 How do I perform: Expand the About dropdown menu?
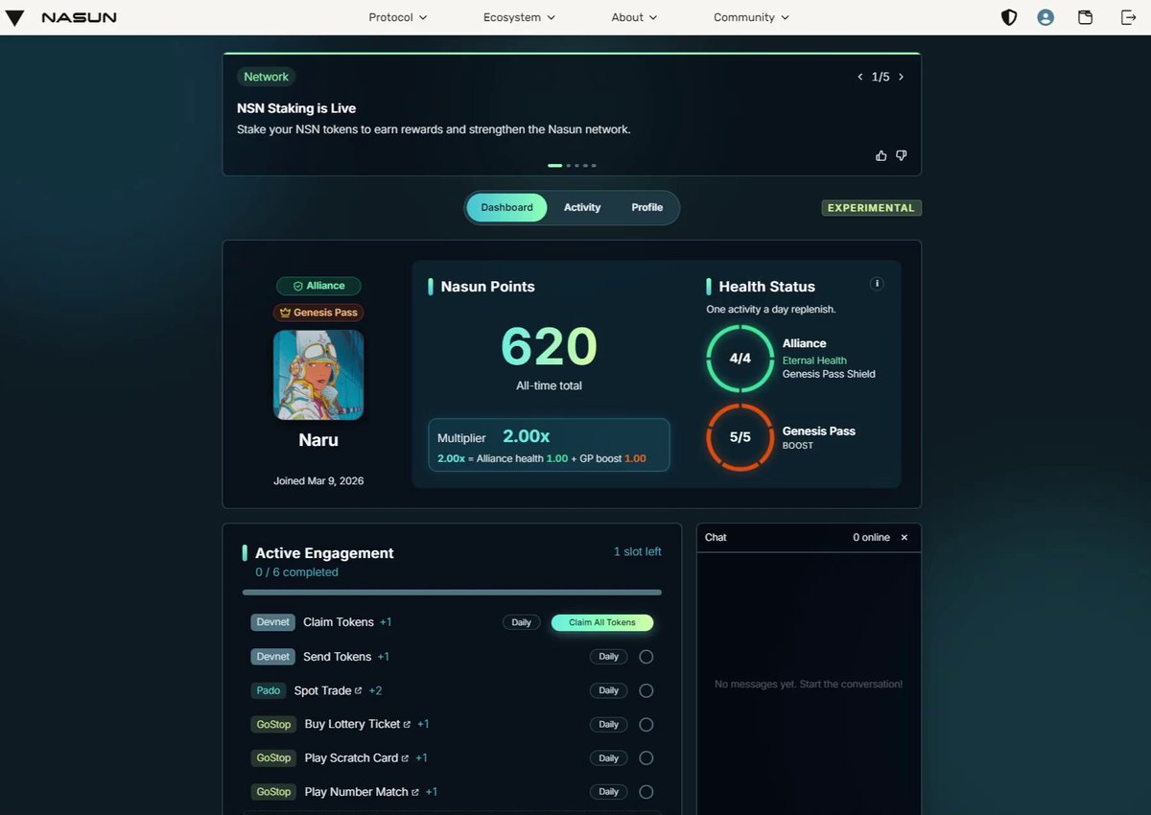635,17
